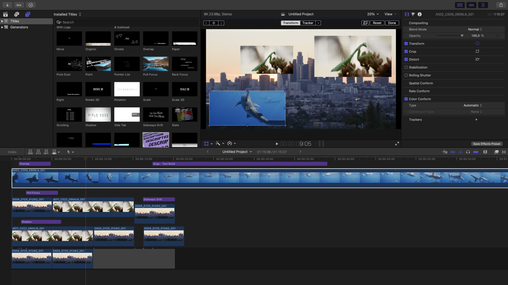Open the Transitions browser bowtie icon
The width and height of the screenshot is (508, 285).
click(x=504, y=152)
